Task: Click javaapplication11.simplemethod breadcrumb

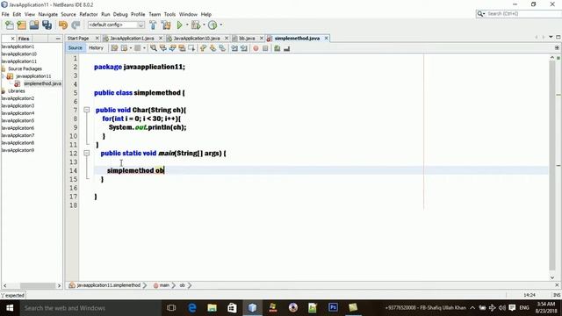Action: [x=108, y=285]
